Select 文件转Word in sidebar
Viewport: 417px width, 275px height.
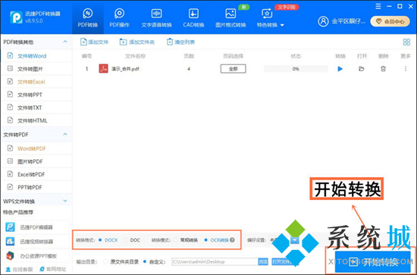coord(36,56)
